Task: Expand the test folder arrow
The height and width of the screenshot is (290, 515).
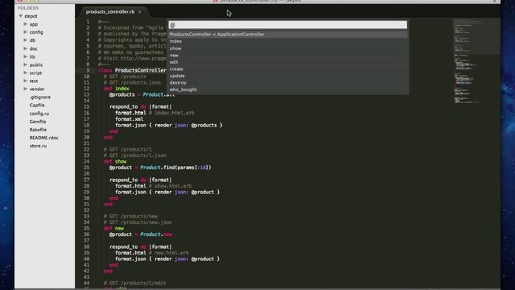Action: (25, 81)
